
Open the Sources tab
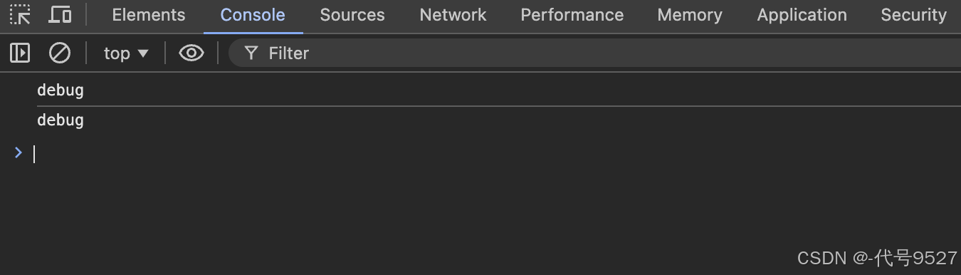pos(352,15)
